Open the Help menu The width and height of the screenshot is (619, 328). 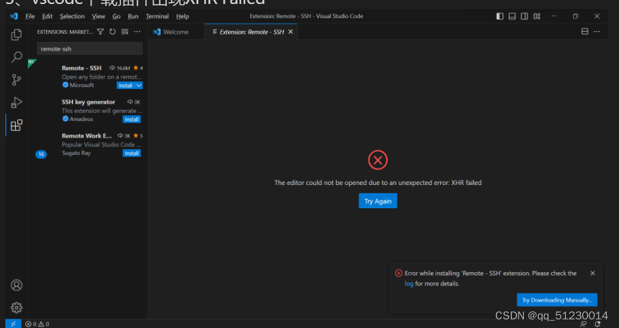[182, 16]
